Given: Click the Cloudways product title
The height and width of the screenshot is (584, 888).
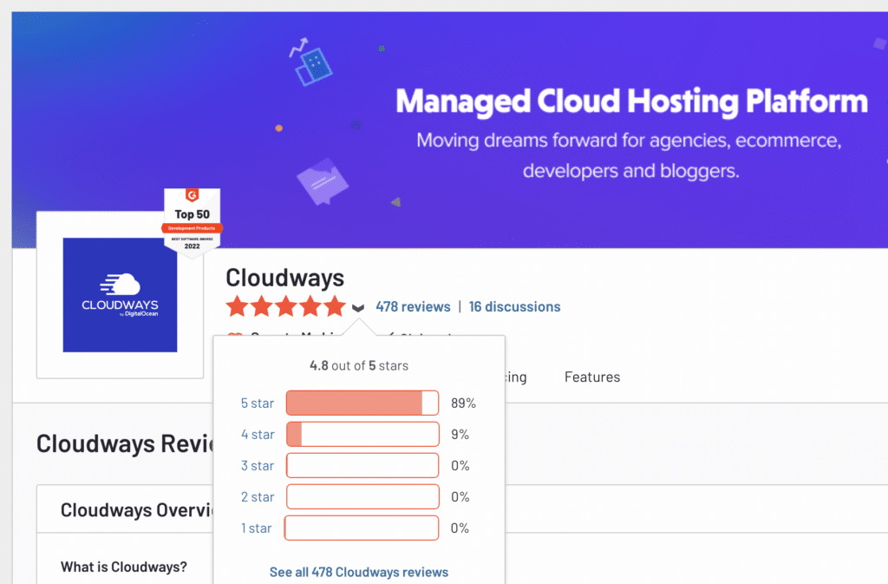Looking at the screenshot, I should [x=284, y=279].
